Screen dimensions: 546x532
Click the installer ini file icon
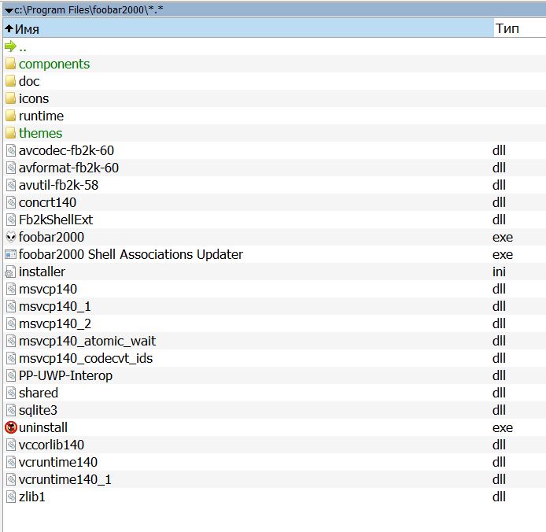click(10, 272)
